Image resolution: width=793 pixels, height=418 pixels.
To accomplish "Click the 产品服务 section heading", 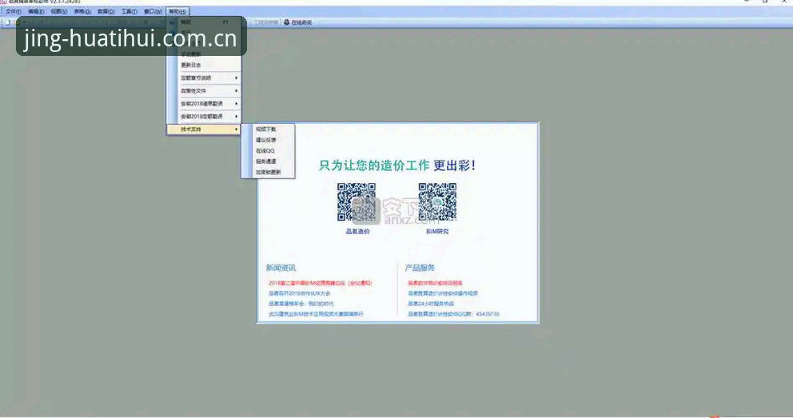I will pos(420,268).
